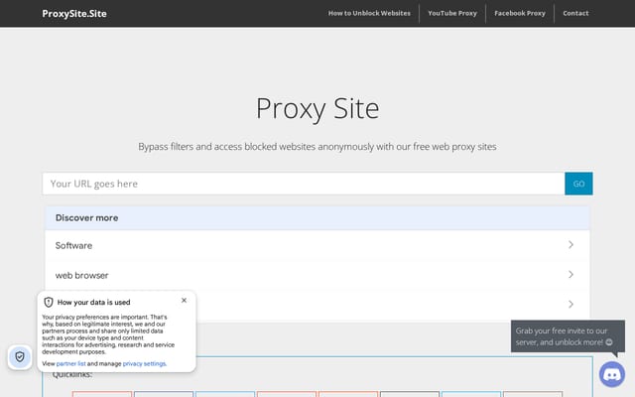635x397 pixels.
Task: Focus the 'Your URL goes here' field
Action: point(304,184)
